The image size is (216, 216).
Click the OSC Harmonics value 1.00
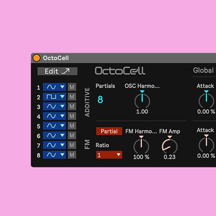click(x=142, y=112)
